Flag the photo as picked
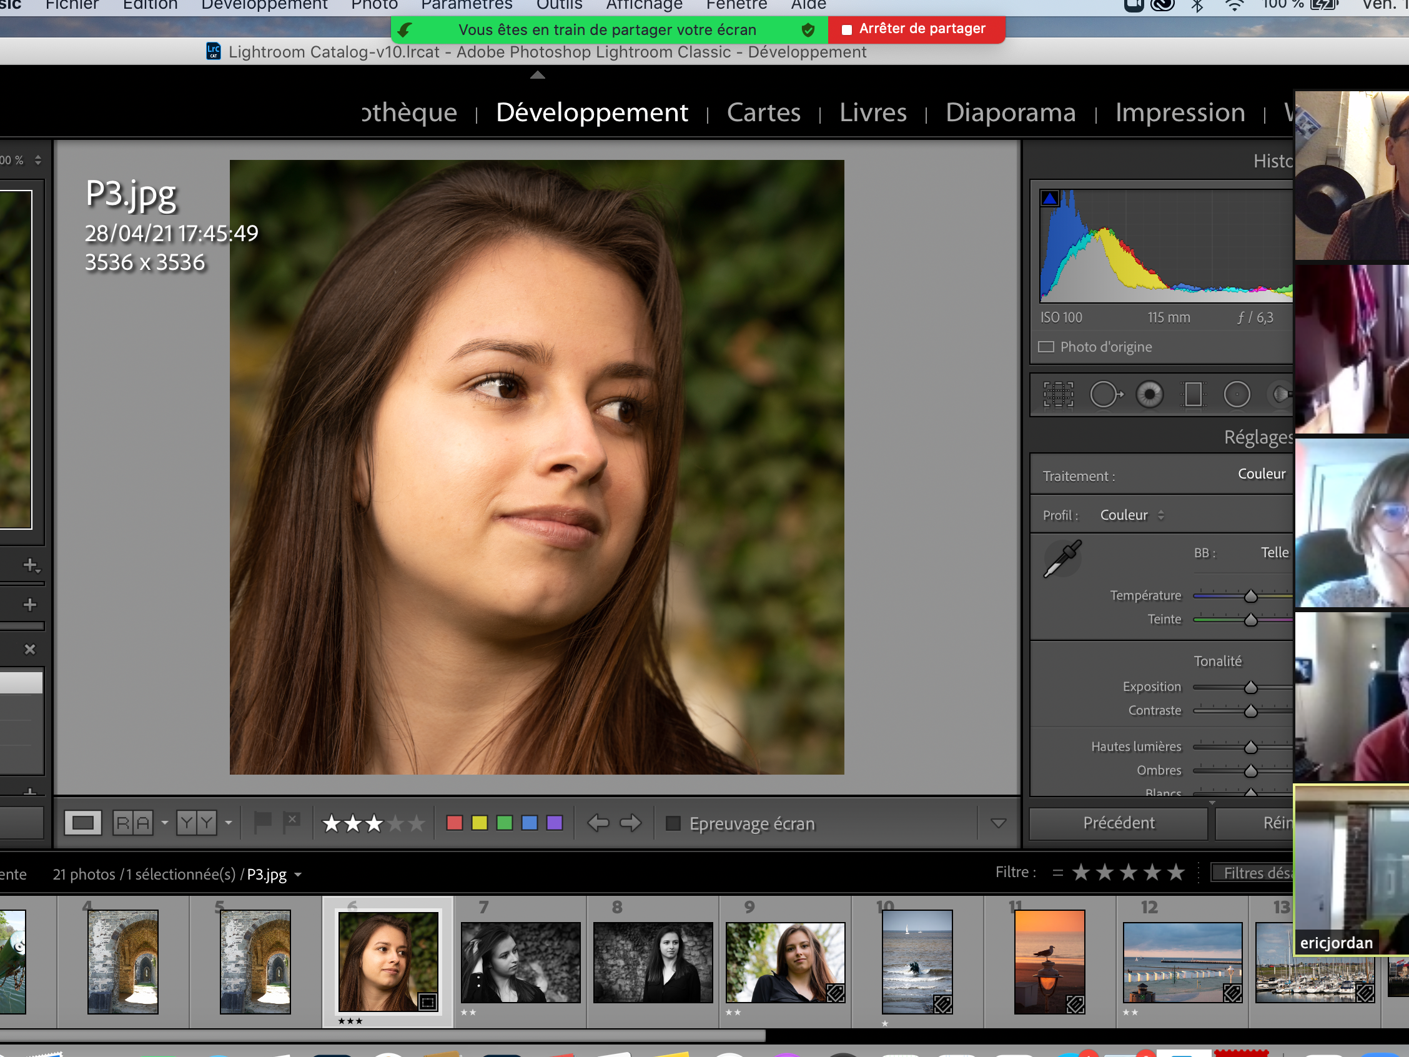 point(262,822)
